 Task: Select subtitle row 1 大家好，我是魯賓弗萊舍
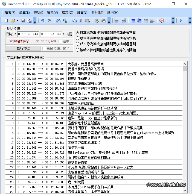[94, 64]
